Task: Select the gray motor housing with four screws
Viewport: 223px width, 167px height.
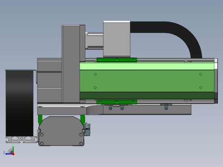Action: pyautogui.click(x=61, y=131)
